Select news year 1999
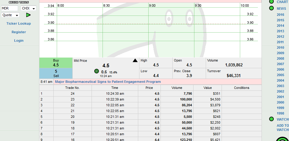The width and height of the screenshot is (289, 141). [x=280, y=108]
